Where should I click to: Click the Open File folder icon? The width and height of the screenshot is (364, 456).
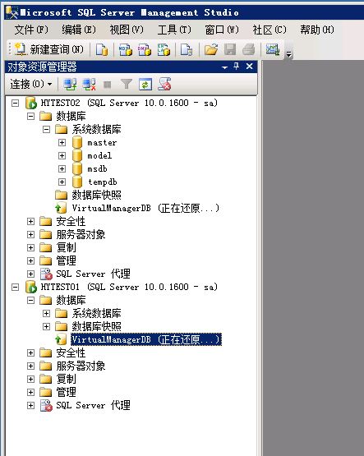click(211, 49)
